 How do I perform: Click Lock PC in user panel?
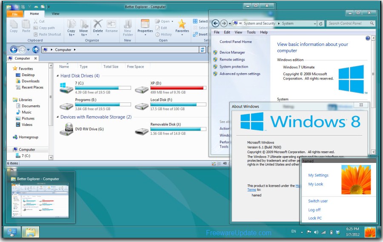(315, 218)
